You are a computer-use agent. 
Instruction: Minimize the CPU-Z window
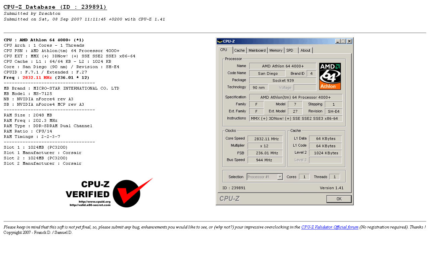tap(338, 41)
